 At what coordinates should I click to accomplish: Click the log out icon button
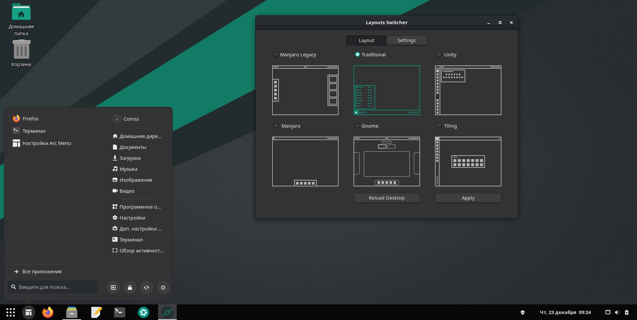click(x=113, y=287)
